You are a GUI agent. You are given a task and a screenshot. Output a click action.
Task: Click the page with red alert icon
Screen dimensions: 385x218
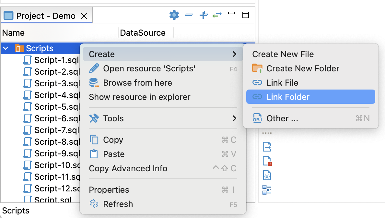pyautogui.click(x=267, y=161)
